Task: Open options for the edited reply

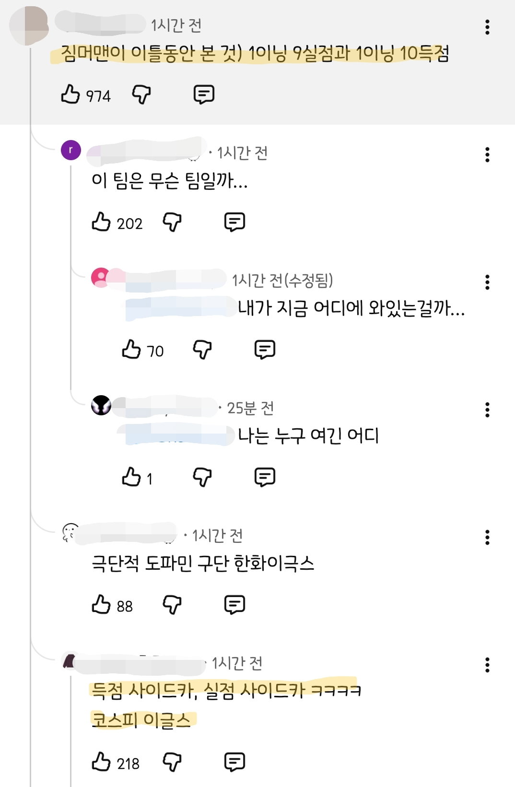Action: 487,282
